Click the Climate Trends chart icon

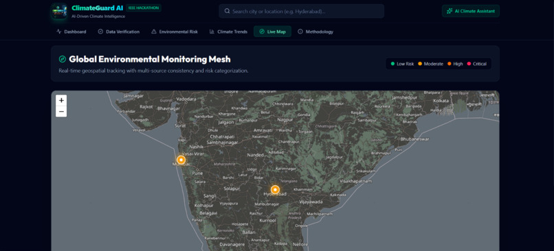[212, 32]
